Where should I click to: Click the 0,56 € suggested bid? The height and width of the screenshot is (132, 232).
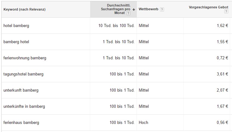pyautogui.click(x=222, y=122)
